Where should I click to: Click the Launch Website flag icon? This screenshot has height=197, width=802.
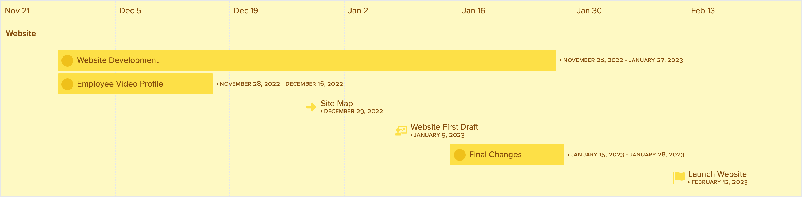[x=679, y=178]
